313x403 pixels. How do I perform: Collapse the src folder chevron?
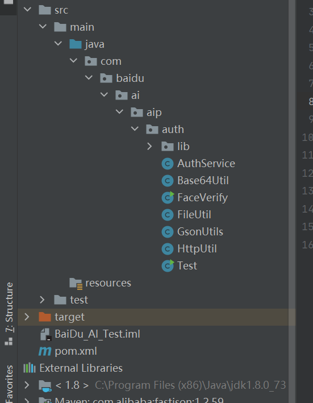[27, 10]
